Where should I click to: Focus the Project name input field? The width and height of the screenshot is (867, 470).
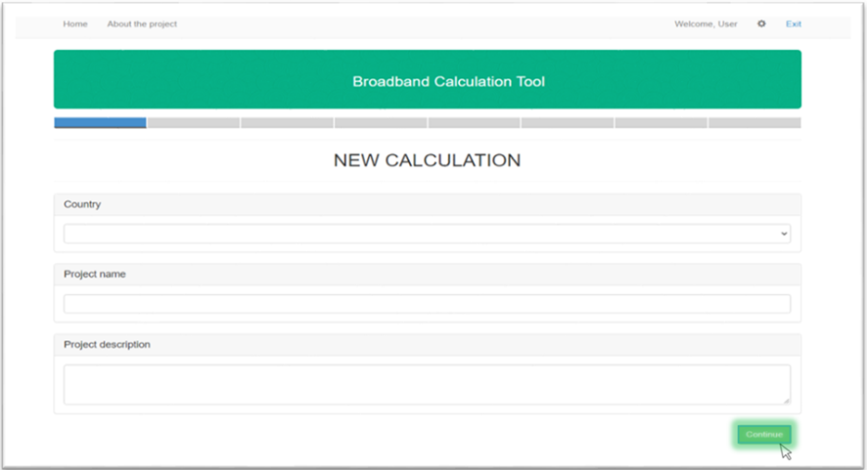coord(427,304)
